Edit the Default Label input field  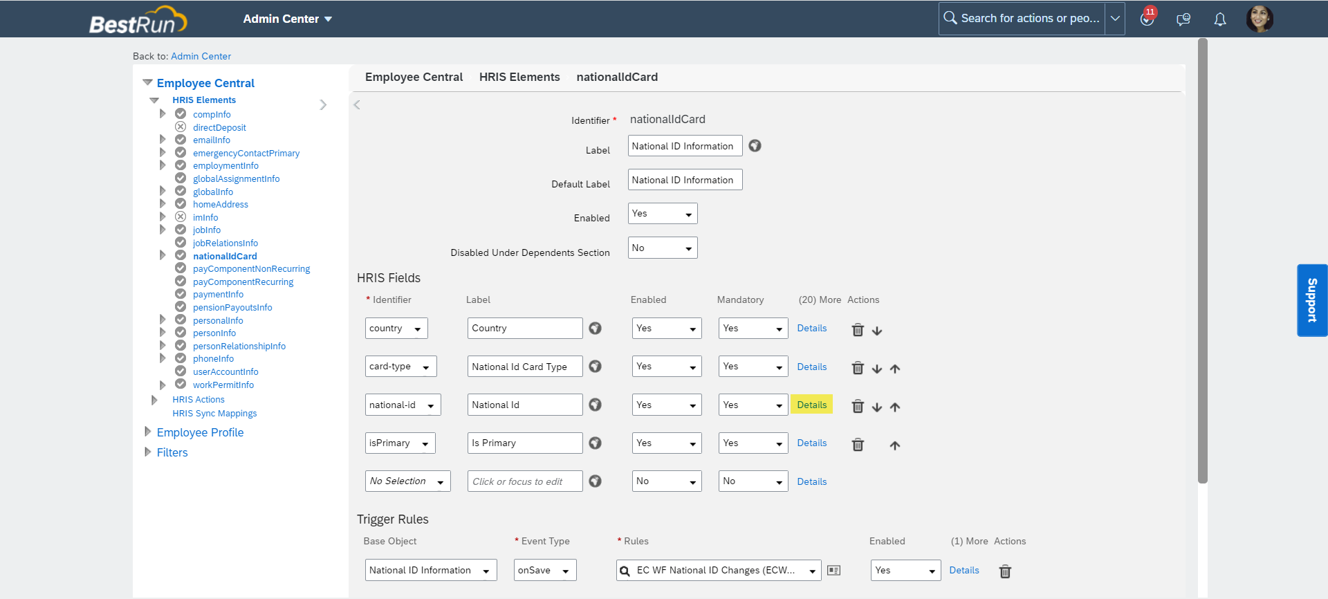(x=685, y=180)
